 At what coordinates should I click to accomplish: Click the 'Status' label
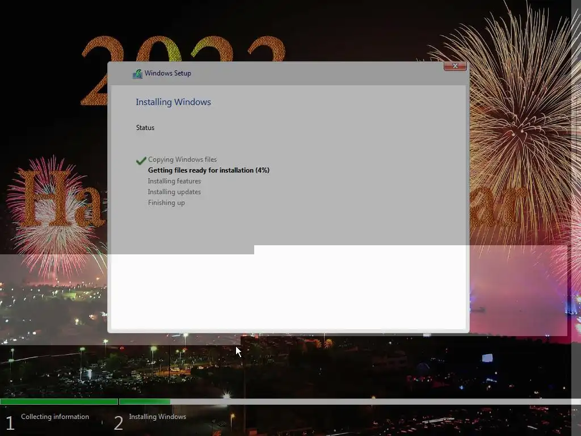point(145,128)
